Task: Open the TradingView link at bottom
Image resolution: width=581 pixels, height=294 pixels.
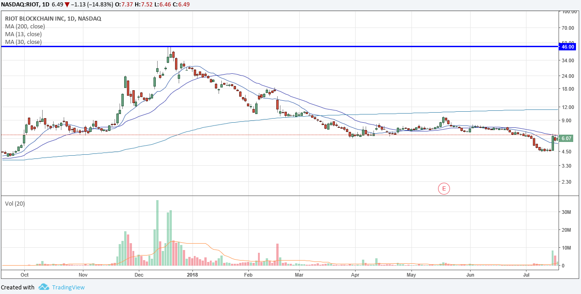Action: (68, 288)
